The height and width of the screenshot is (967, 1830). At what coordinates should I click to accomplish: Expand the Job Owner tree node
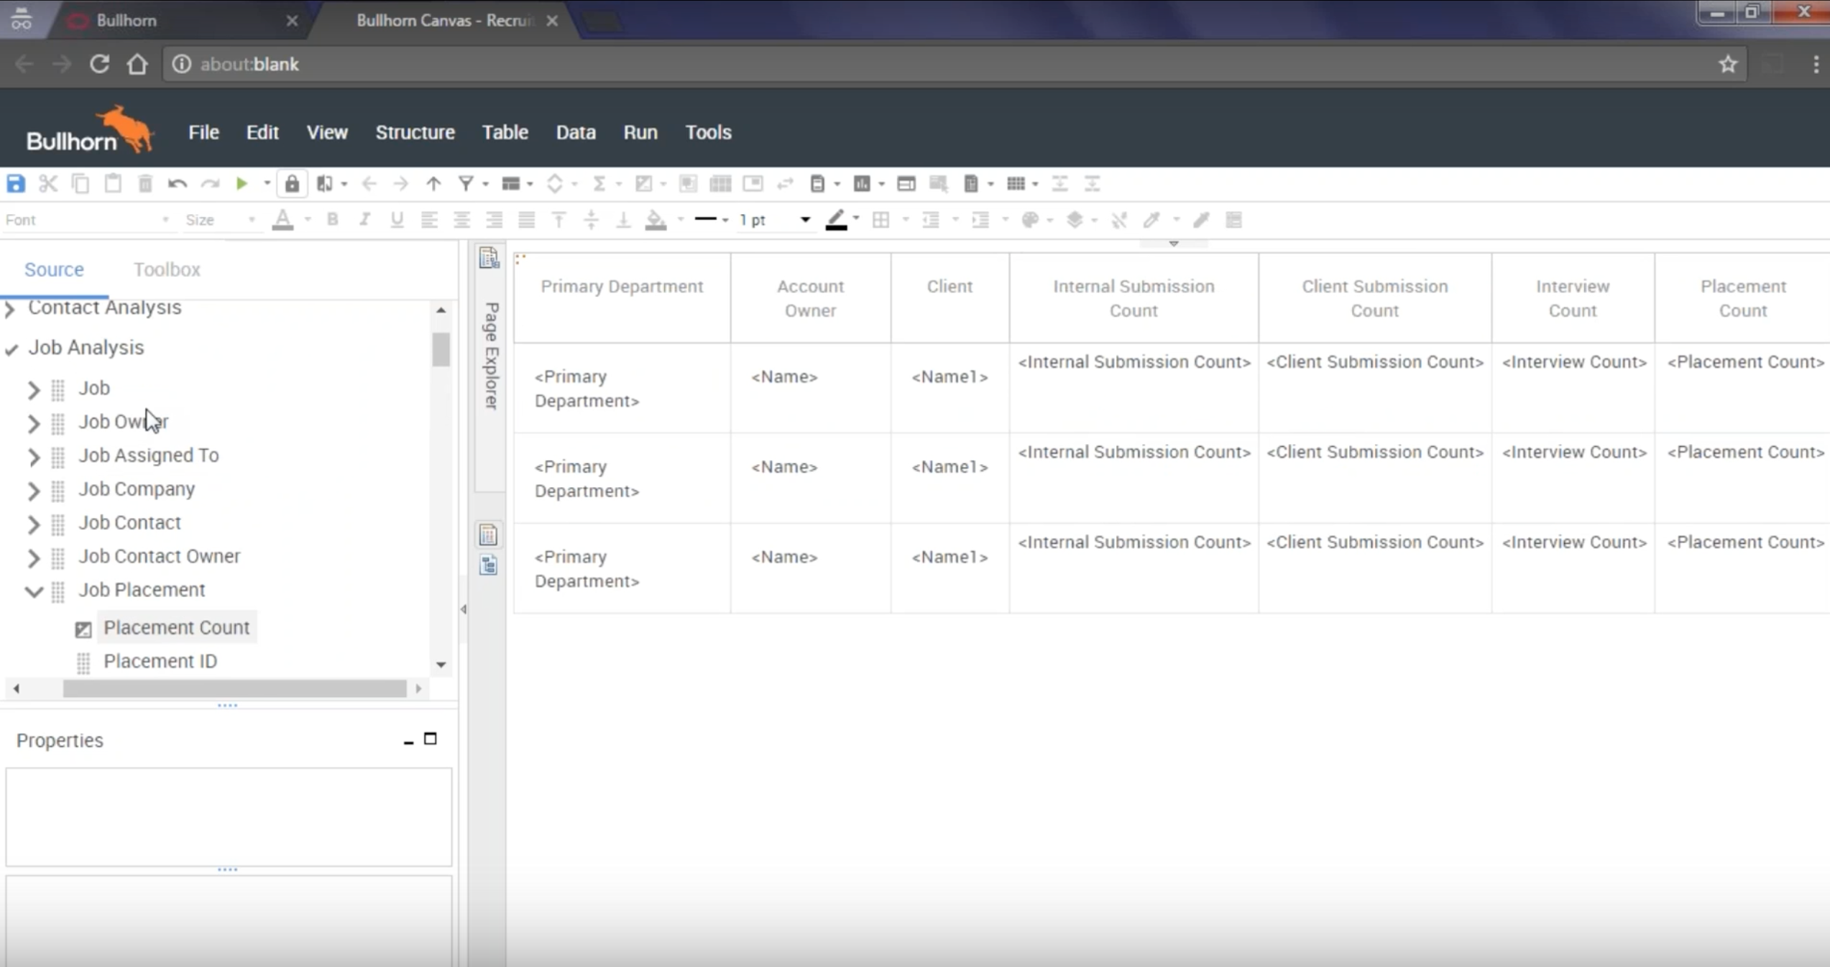tap(33, 422)
